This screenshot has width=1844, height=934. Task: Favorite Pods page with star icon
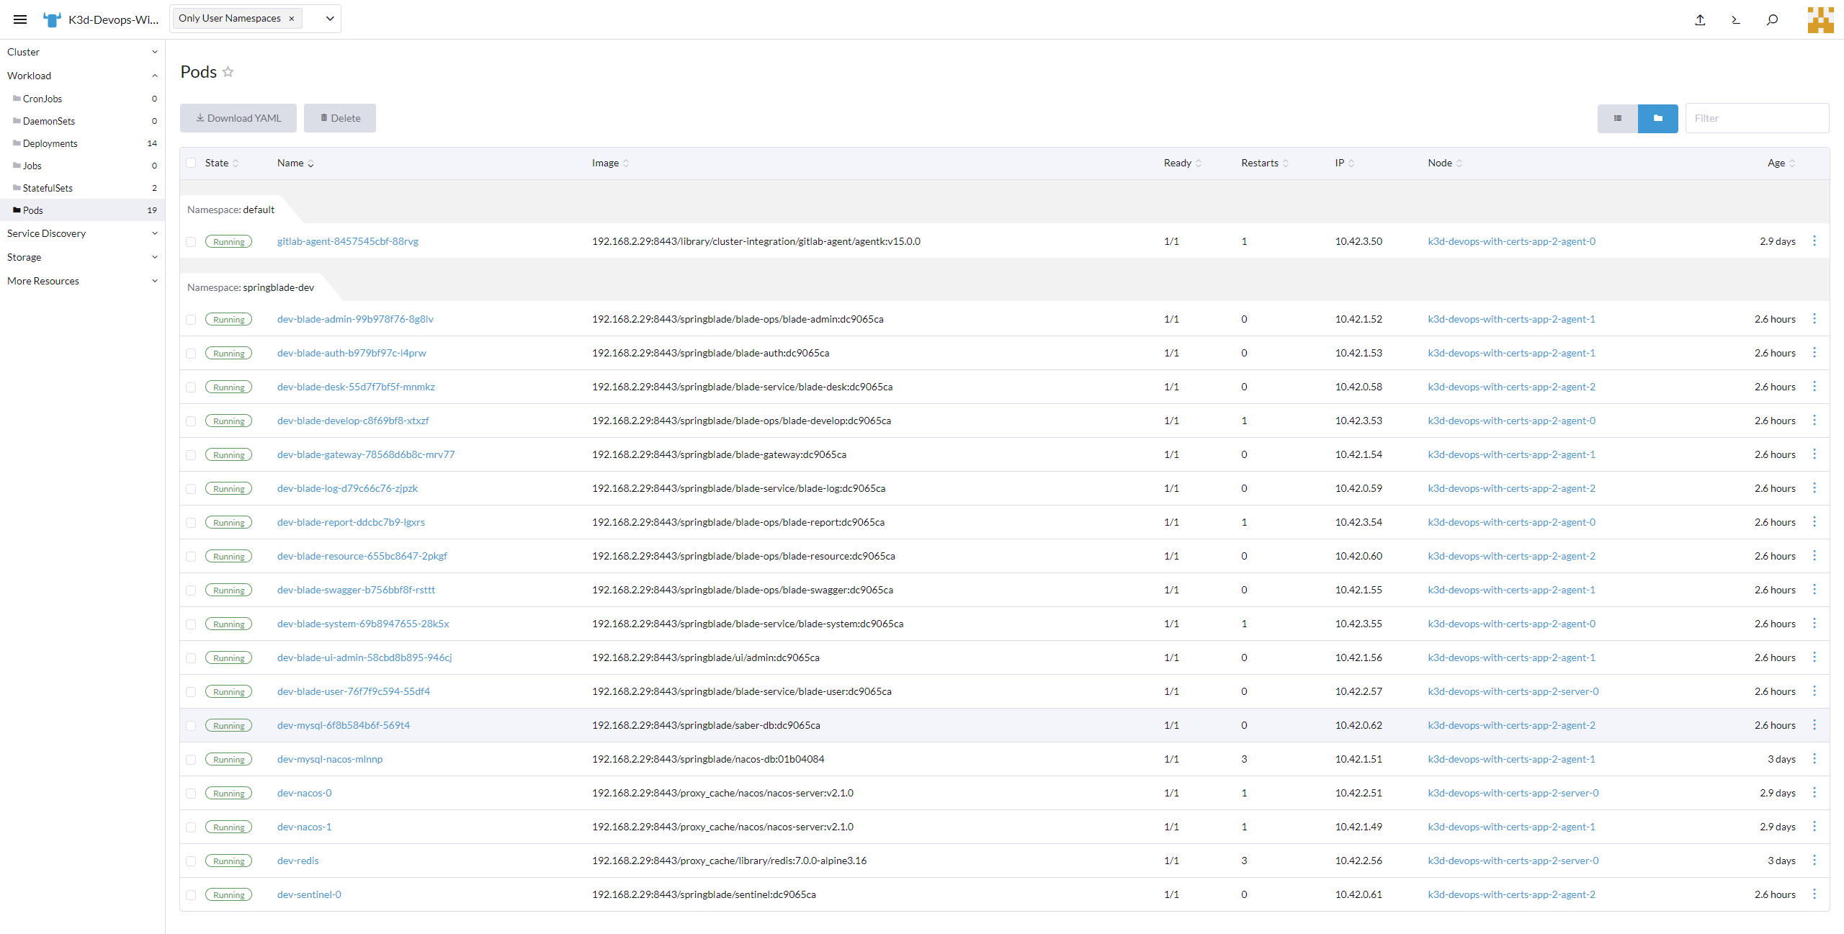pyautogui.click(x=228, y=72)
